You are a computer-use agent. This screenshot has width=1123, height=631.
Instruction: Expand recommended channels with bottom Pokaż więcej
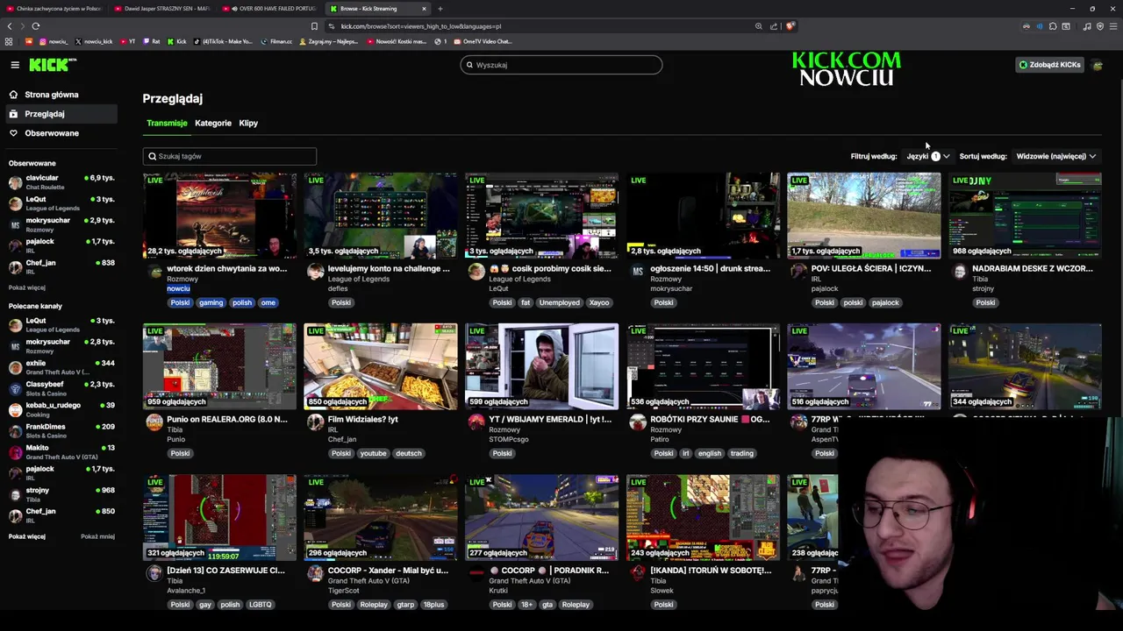(27, 536)
